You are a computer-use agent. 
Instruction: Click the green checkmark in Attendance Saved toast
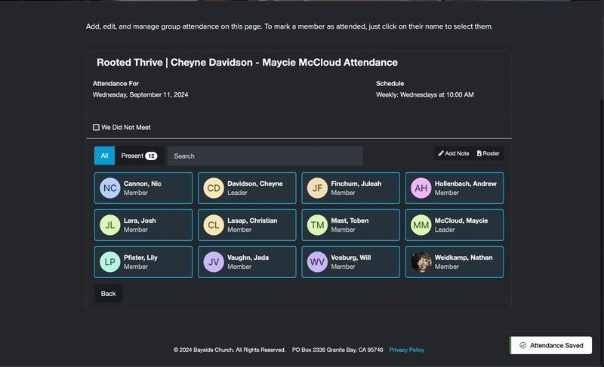[522, 345]
